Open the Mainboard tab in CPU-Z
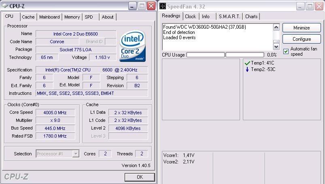Viewport: 325px width, 184px height. (x=49, y=17)
